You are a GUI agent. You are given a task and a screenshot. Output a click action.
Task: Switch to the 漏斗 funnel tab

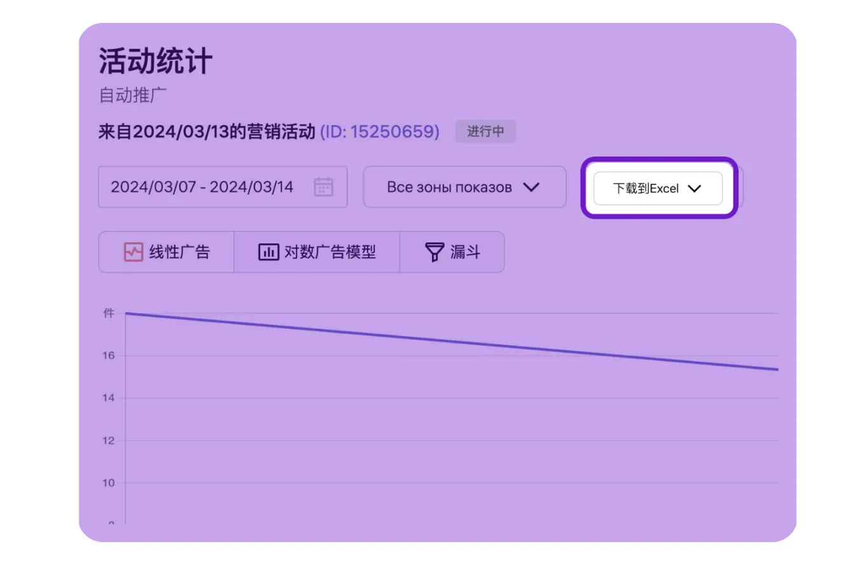452,252
